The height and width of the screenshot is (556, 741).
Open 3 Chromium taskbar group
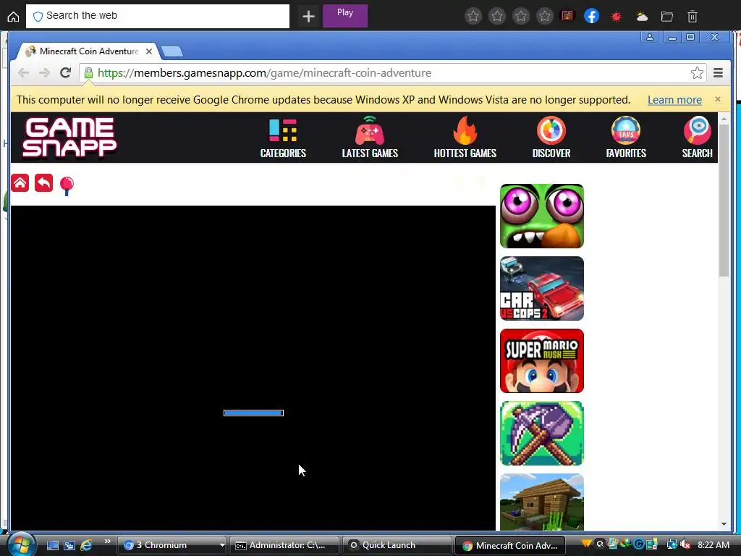[x=172, y=545]
